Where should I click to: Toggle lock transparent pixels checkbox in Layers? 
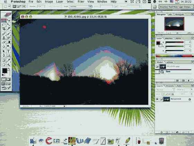pyautogui.click(x=163, y=94)
